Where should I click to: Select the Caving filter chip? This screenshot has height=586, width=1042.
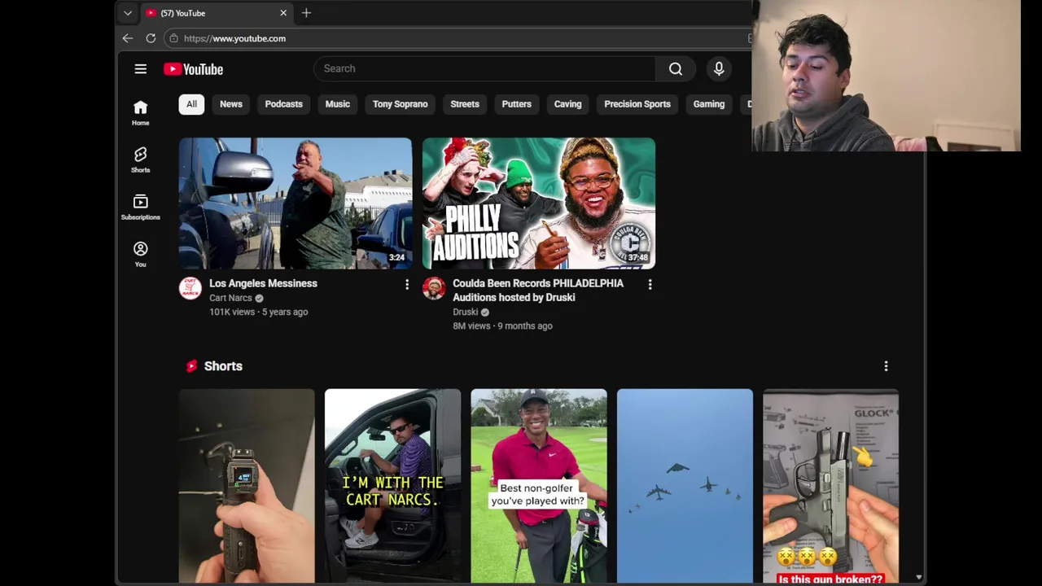(567, 104)
